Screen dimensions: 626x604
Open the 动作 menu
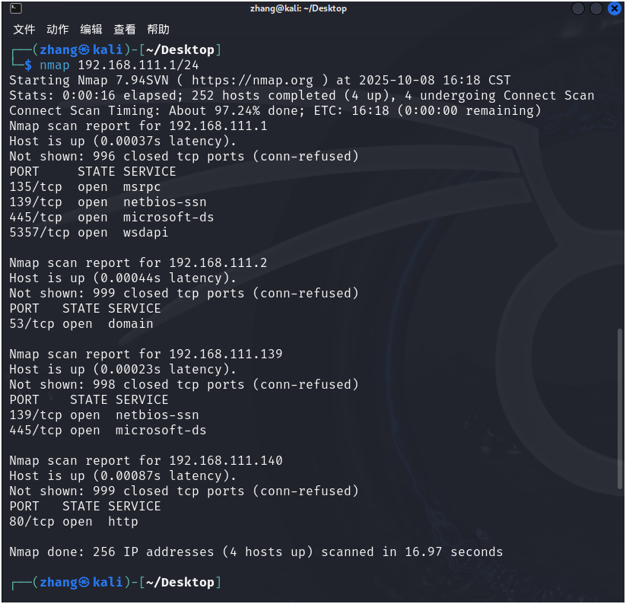58,29
